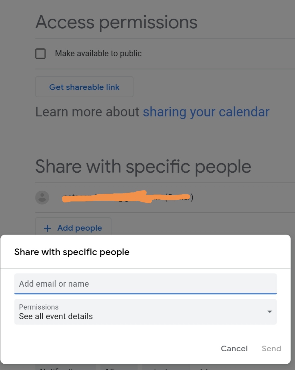Image resolution: width=295 pixels, height=370 pixels.
Task: Cancel the share dialog
Action: 234,349
